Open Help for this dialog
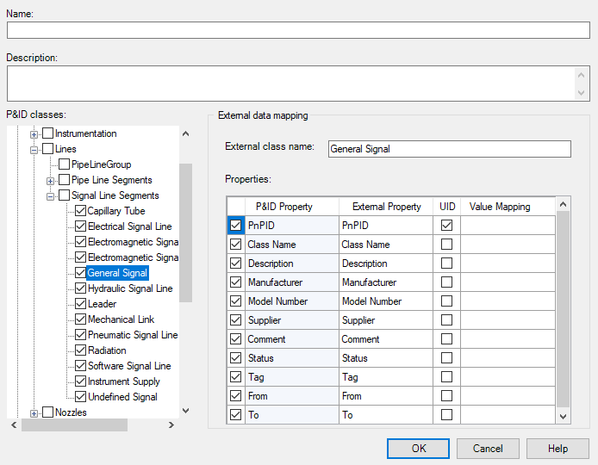This screenshot has width=598, height=465. point(558,449)
